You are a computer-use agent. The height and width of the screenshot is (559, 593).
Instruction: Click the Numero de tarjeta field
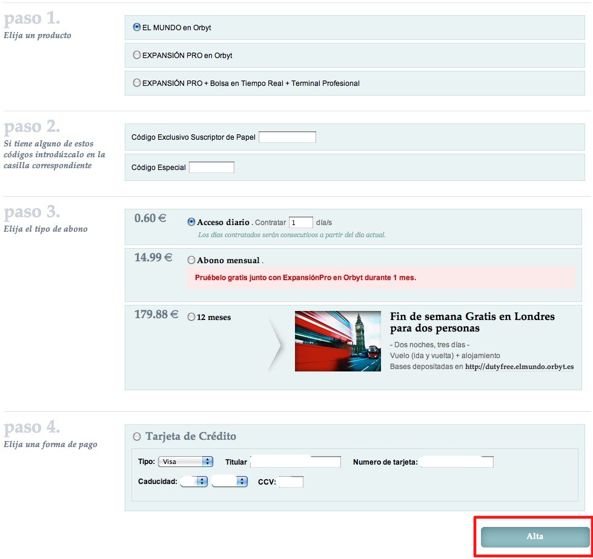pyautogui.click(x=457, y=462)
